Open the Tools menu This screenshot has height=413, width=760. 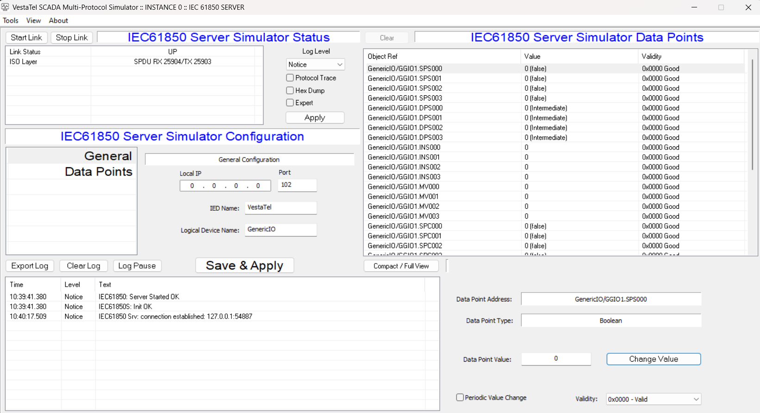click(x=11, y=20)
